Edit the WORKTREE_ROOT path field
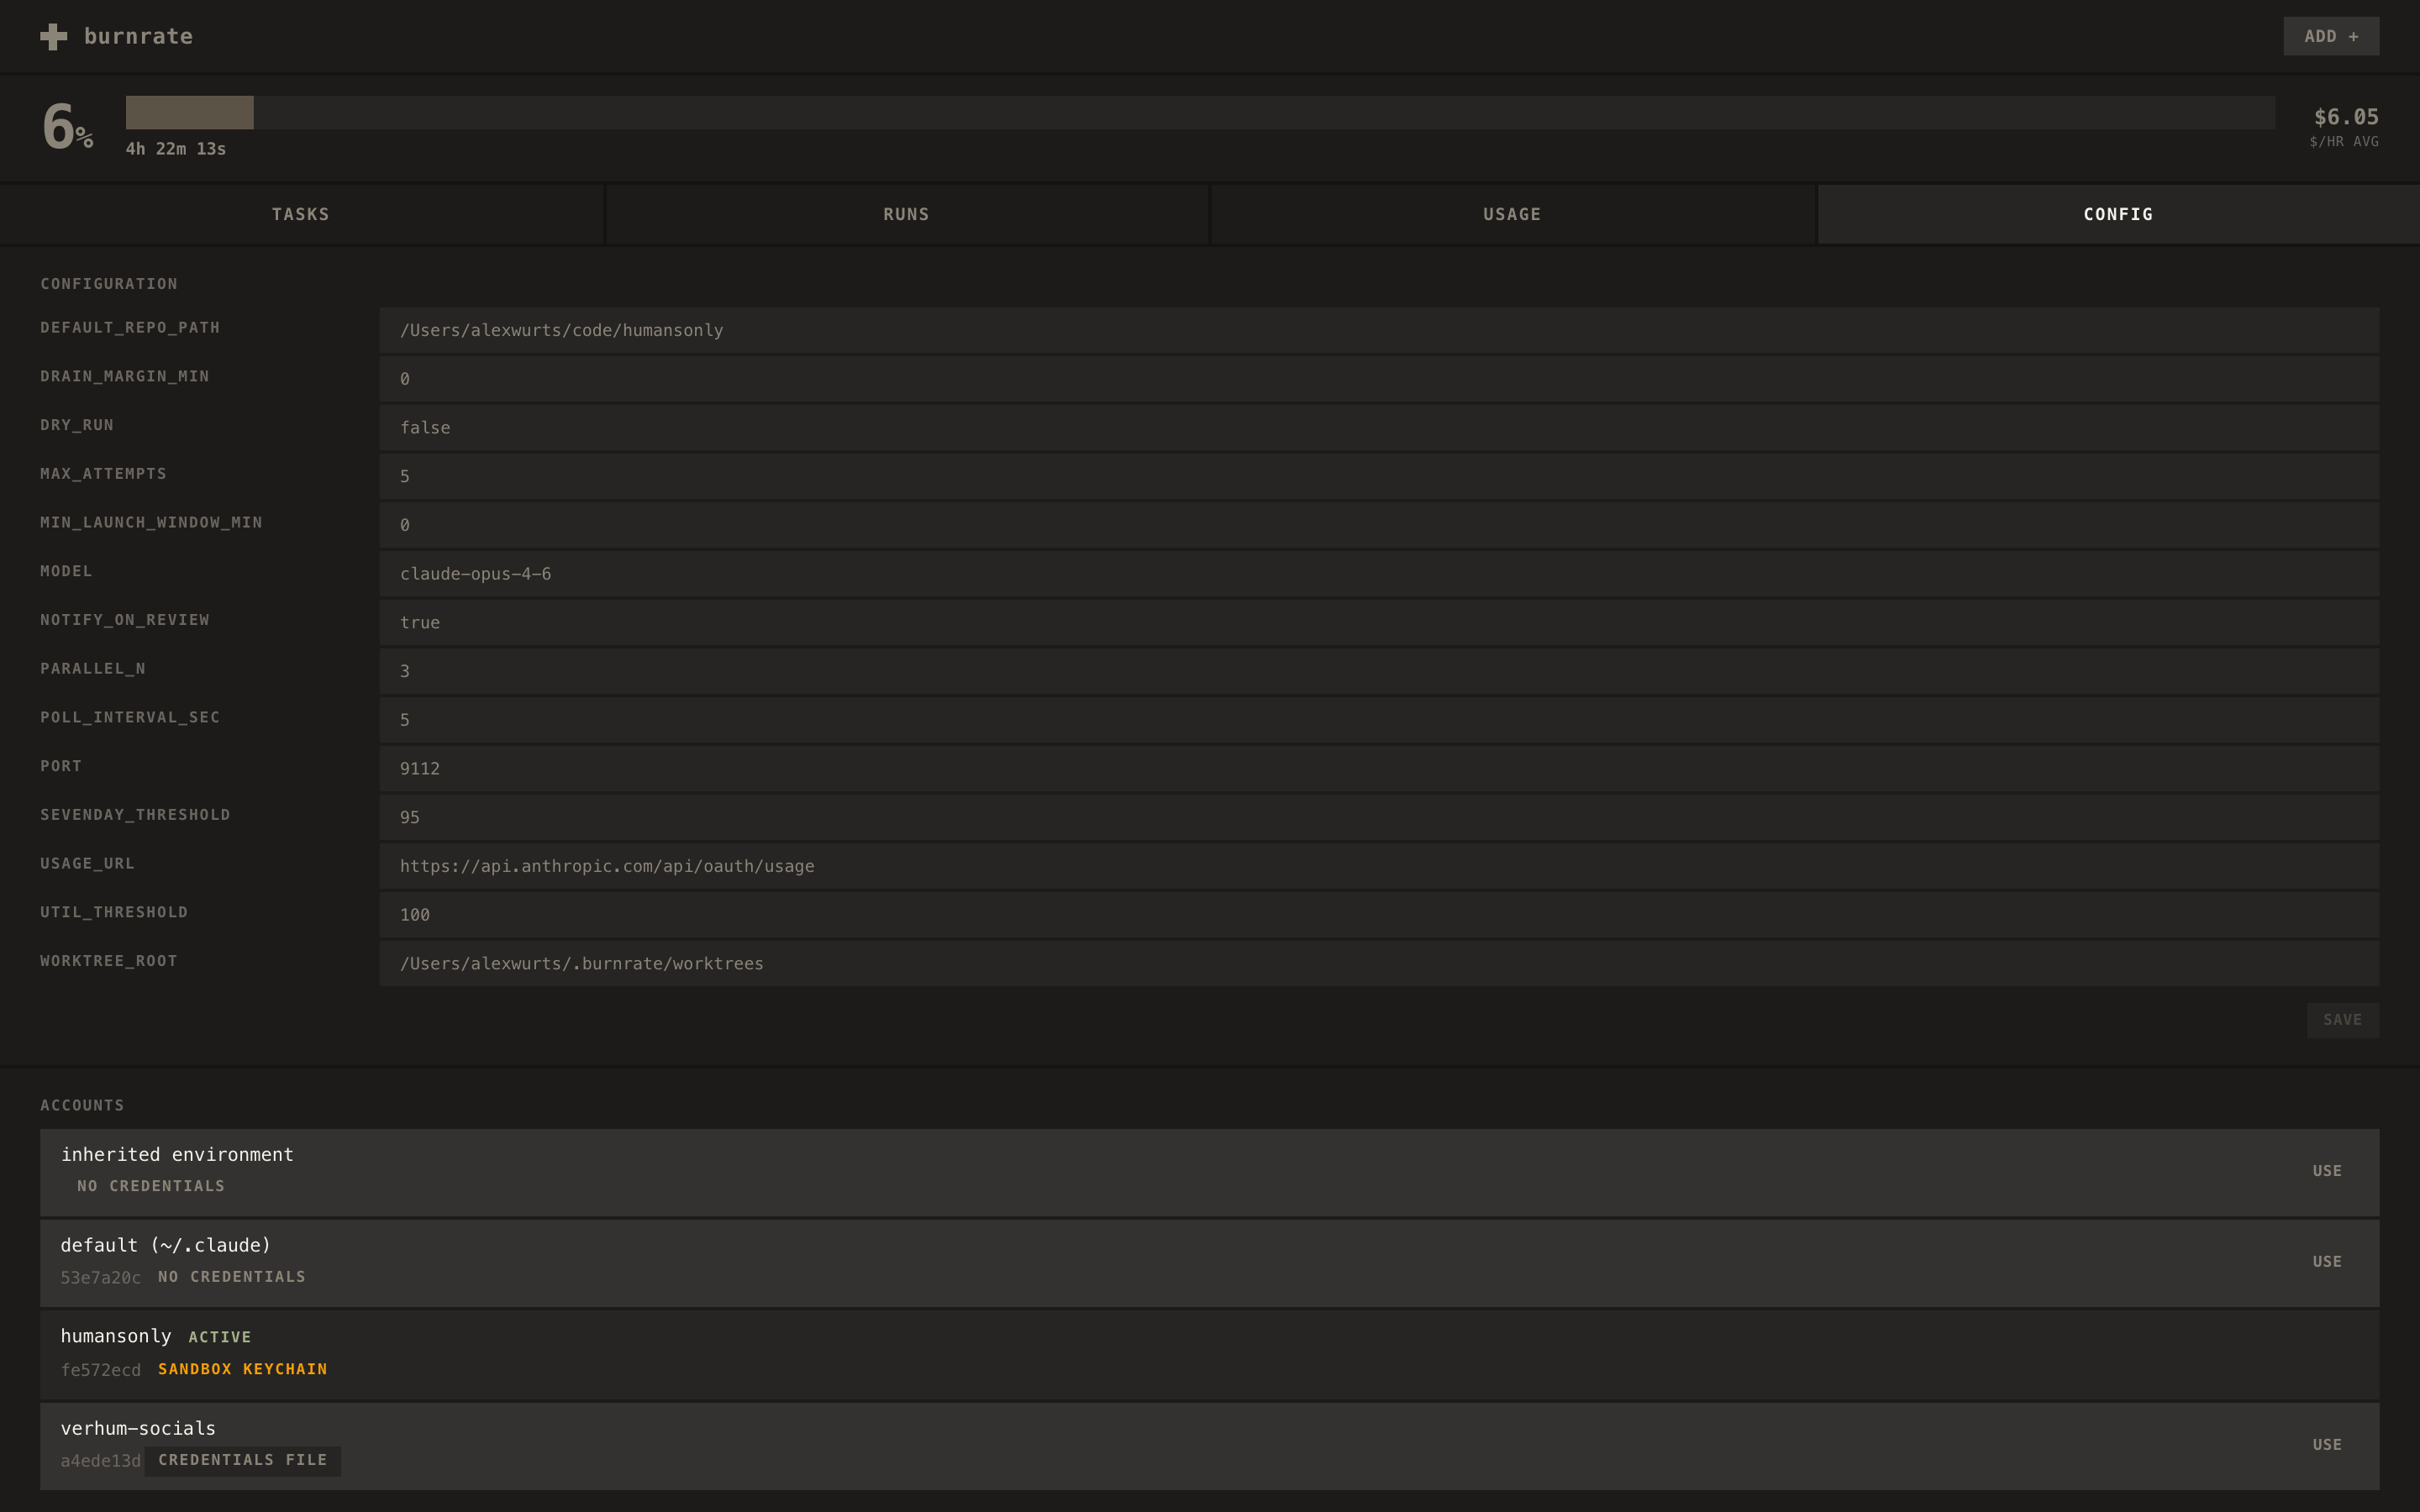2420x1512 pixels. pos(1379,963)
